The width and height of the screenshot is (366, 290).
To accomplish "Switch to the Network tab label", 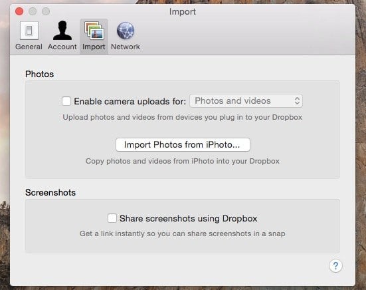I will 126,47.
